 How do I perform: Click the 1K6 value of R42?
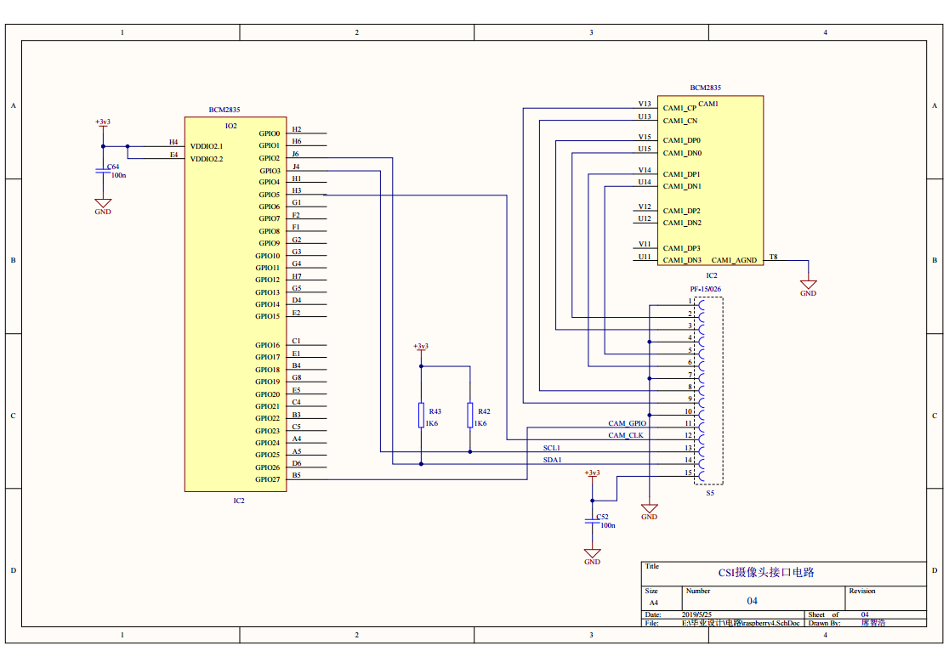click(x=480, y=423)
